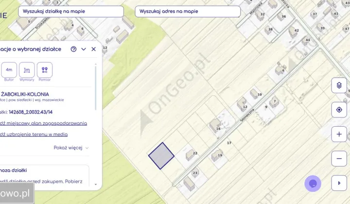350x204 pixels.
Task: Expand 'Pokaż więcej' details
Action: tap(71, 148)
